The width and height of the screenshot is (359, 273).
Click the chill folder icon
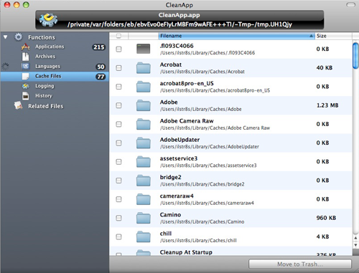pos(144,236)
